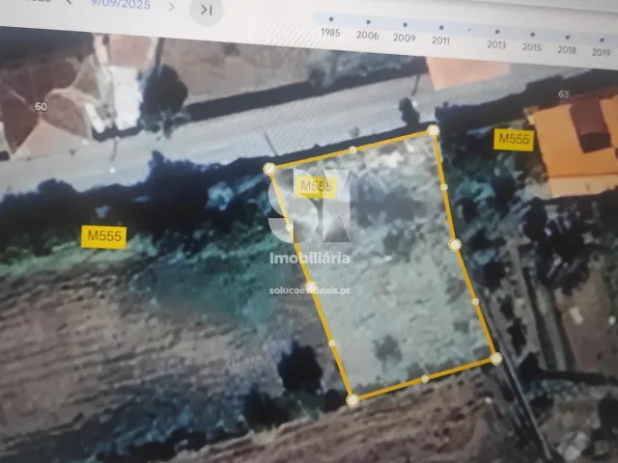Click the bottom-right corner vertex of the plot outline

495,358
